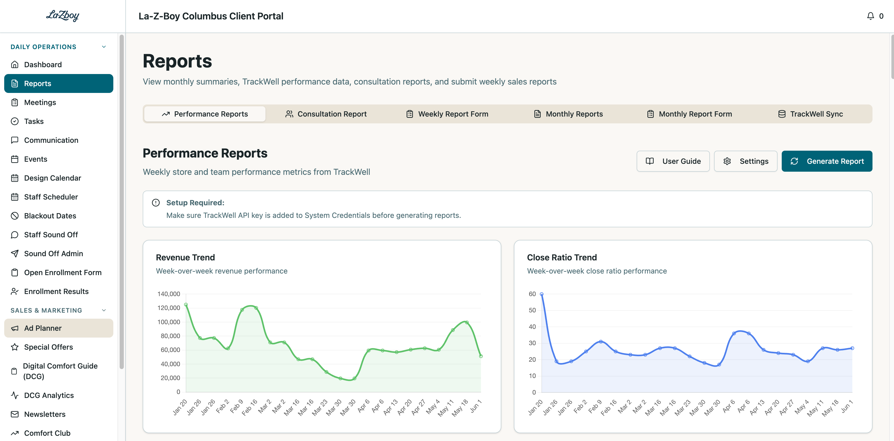Collapse the Sales & Marketing section chevron
This screenshot has height=441, width=894.
coord(104,310)
